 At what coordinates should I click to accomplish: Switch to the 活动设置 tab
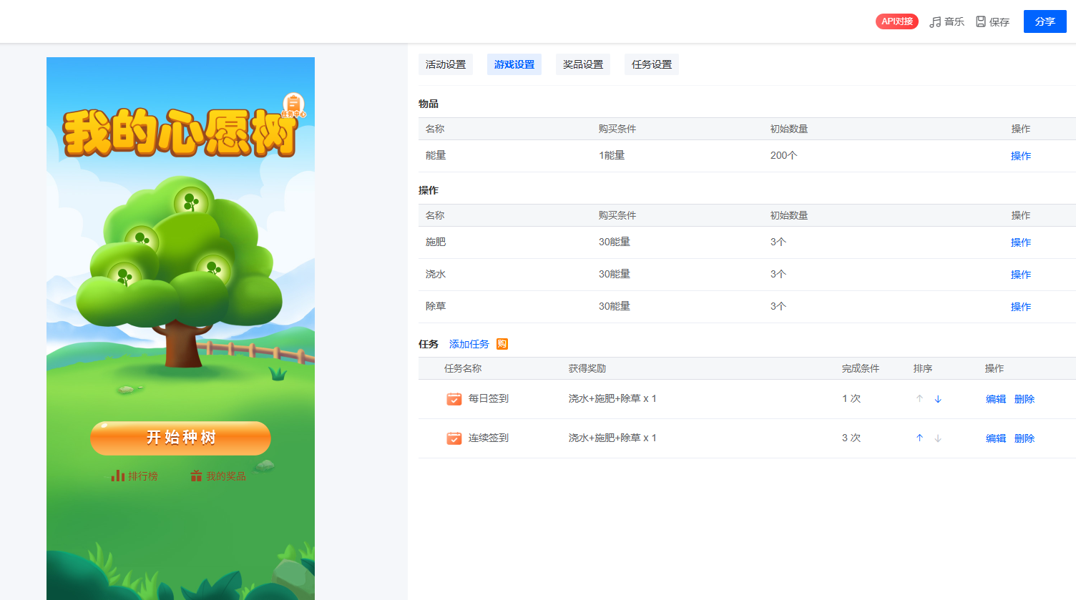pyautogui.click(x=446, y=64)
